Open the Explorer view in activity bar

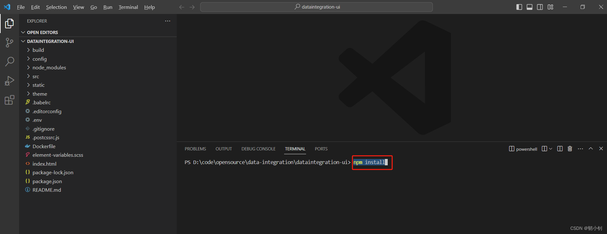point(10,23)
